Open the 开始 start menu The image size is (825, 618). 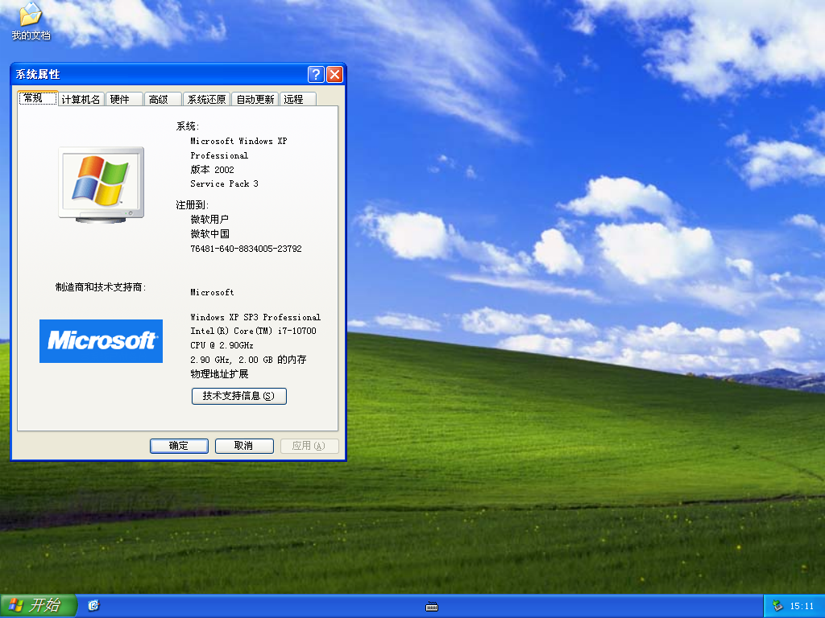click(39, 605)
